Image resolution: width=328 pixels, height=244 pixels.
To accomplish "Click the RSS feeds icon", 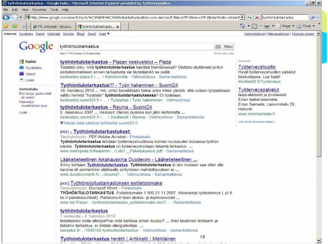I will click(255, 26).
